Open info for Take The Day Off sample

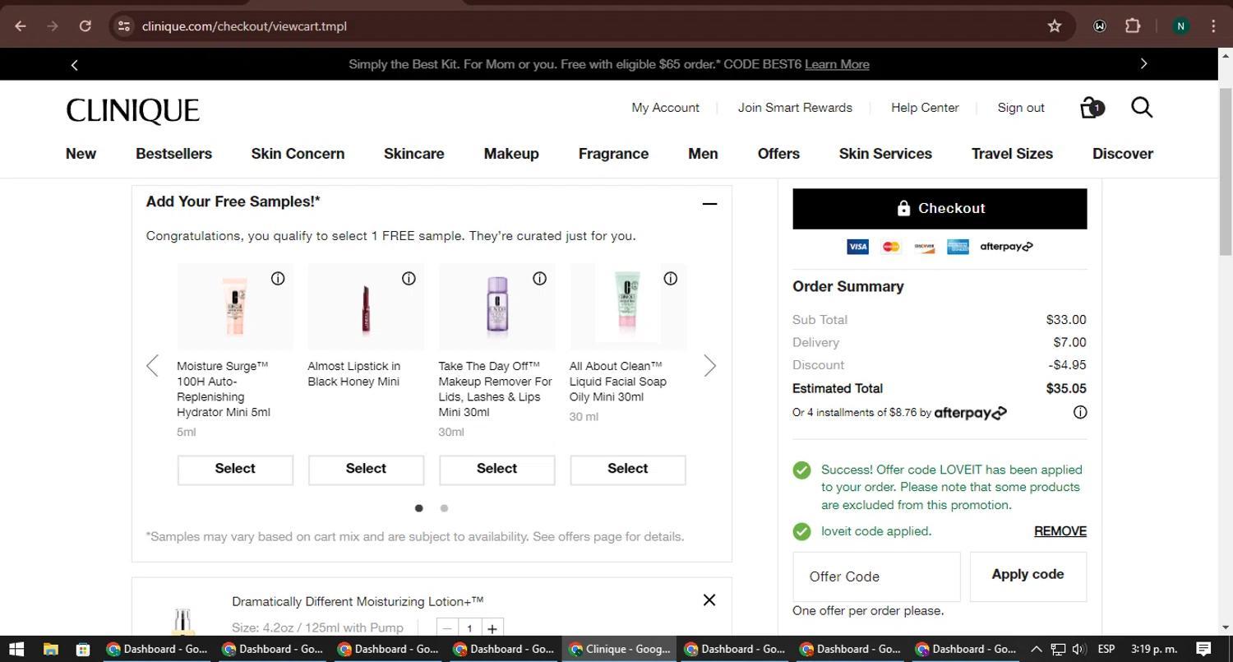(x=539, y=279)
